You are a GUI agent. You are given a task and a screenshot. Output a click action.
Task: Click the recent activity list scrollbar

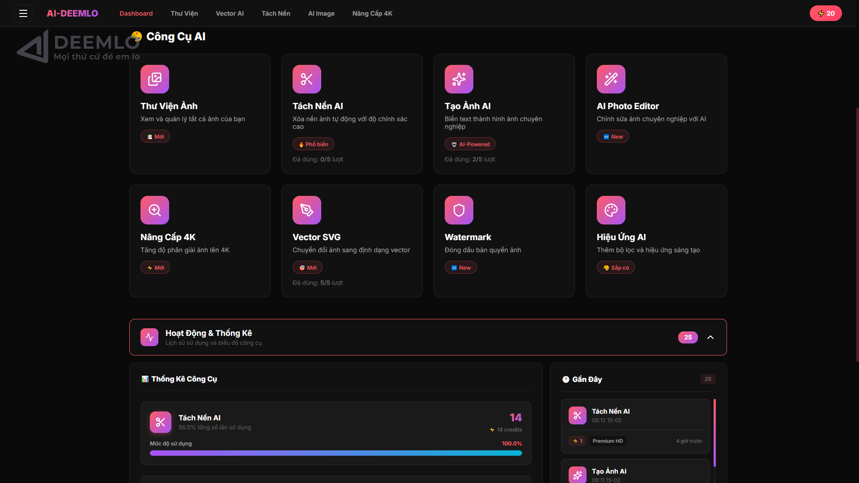point(714,433)
